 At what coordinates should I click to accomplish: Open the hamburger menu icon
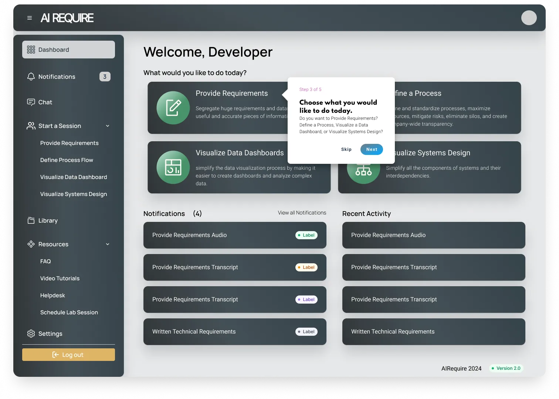(x=30, y=18)
